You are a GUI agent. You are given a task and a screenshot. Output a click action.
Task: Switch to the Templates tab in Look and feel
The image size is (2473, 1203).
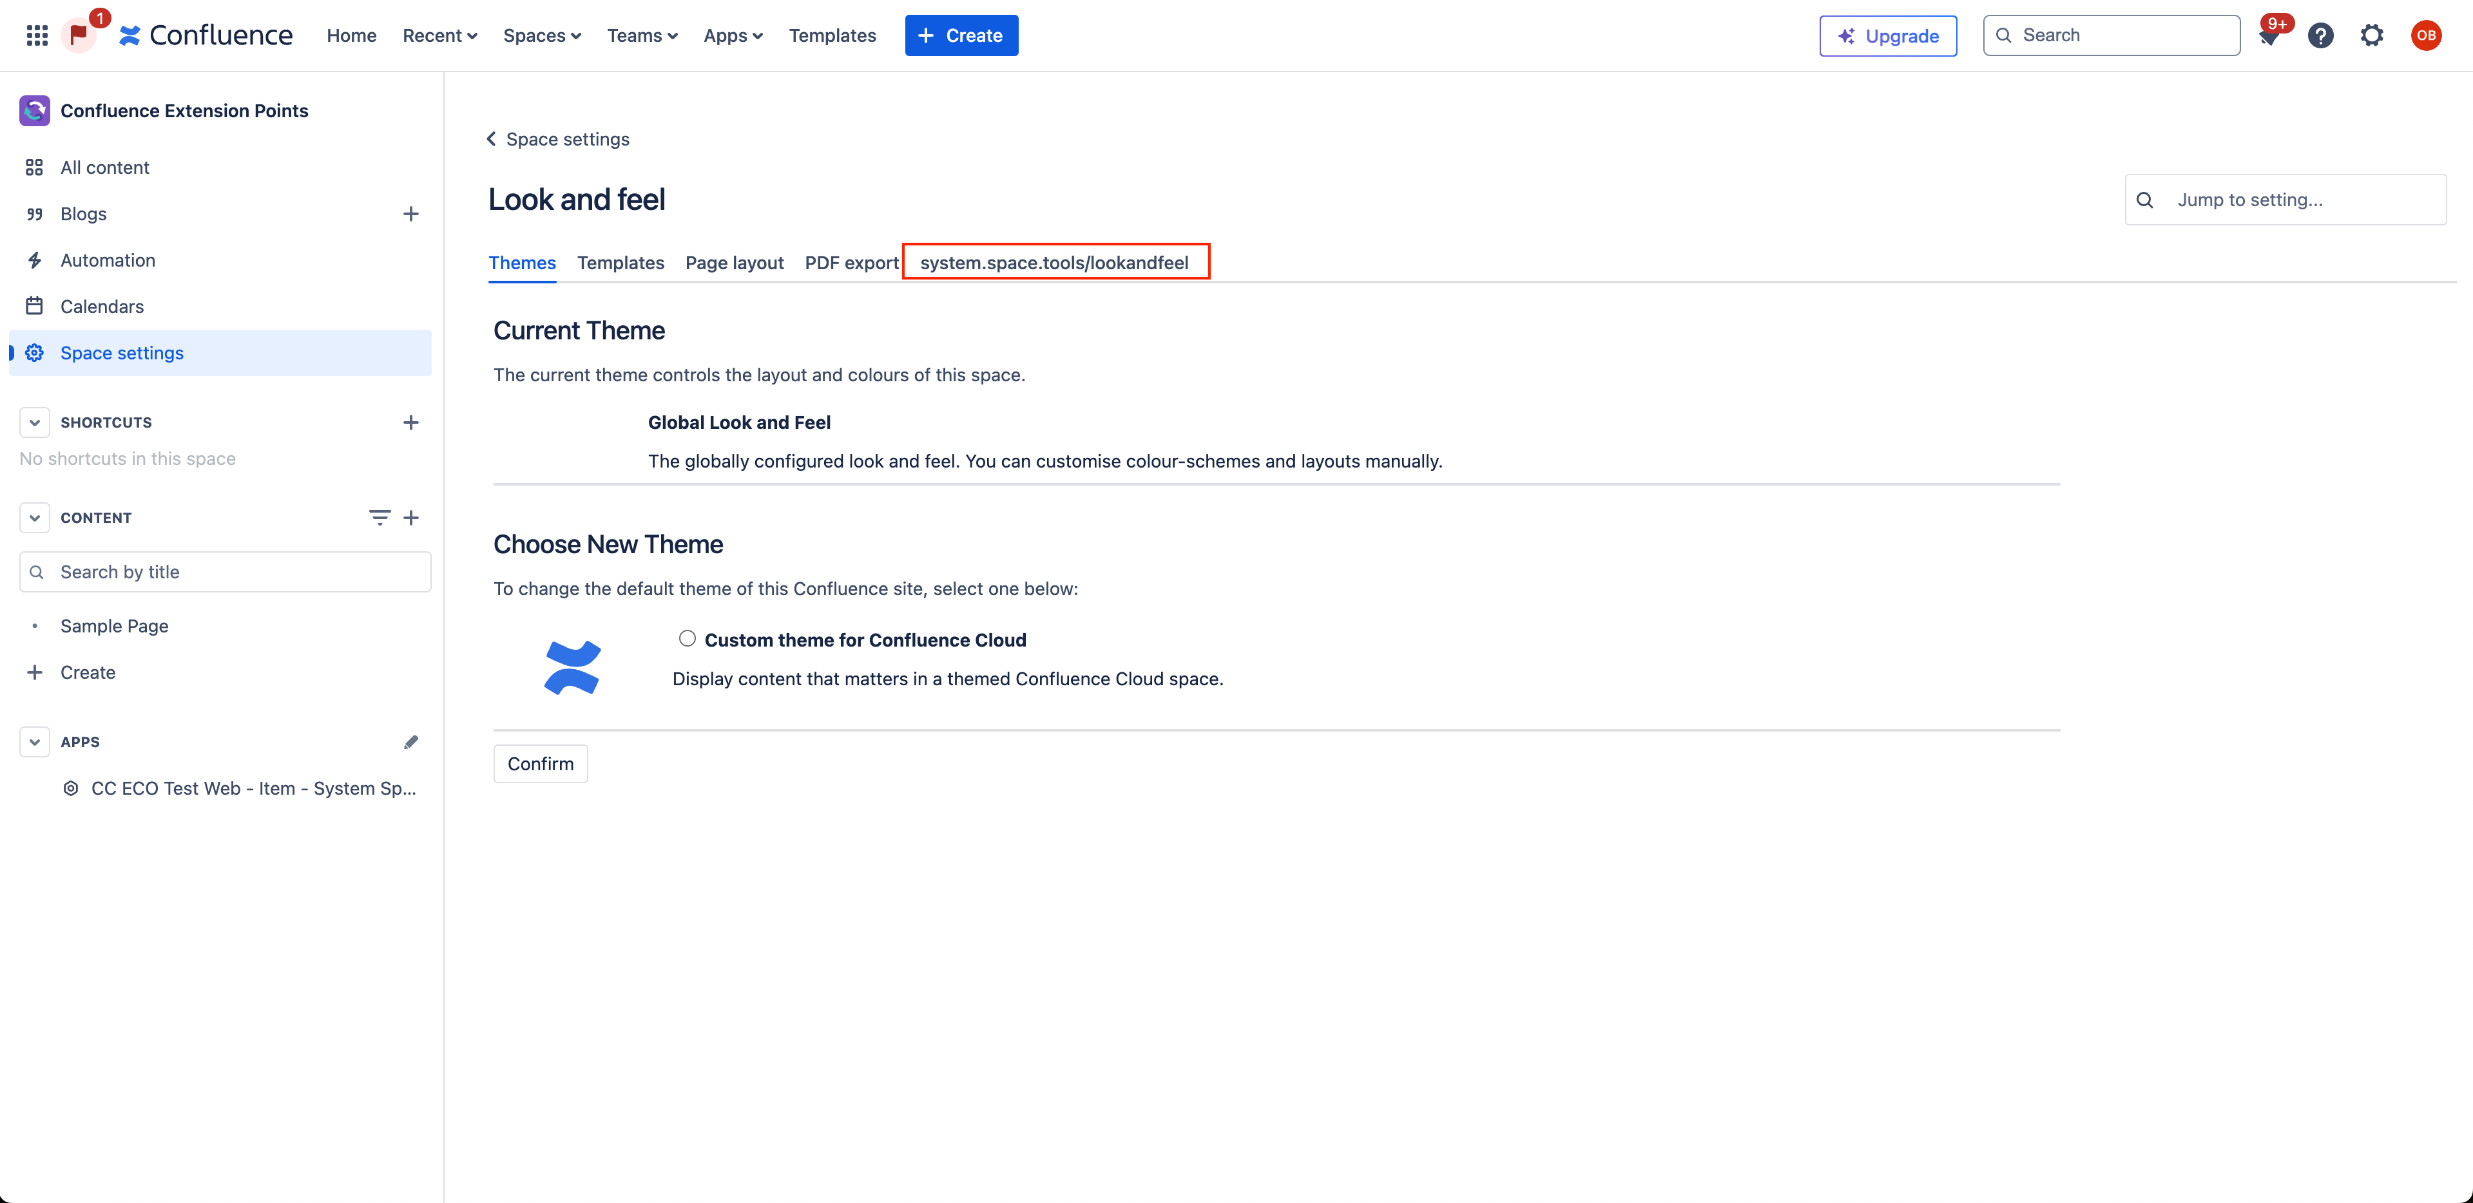[620, 263]
